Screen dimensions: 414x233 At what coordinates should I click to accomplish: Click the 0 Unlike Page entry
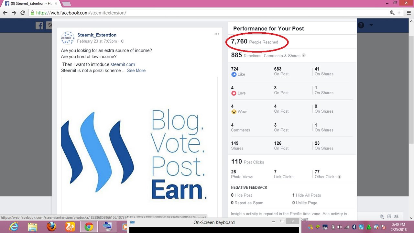click(x=305, y=203)
